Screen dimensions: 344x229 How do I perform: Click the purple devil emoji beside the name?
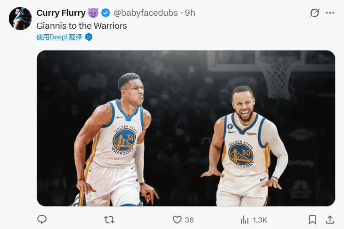[x=93, y=13]
